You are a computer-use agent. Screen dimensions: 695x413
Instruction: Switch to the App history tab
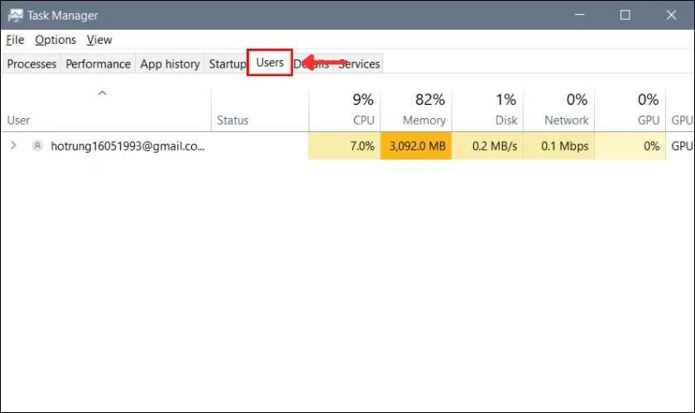pyautogui.click(x=170, y=64)
